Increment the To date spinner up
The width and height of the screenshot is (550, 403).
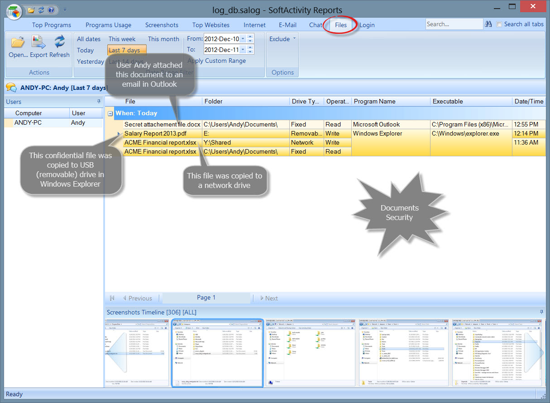[250, 47]
